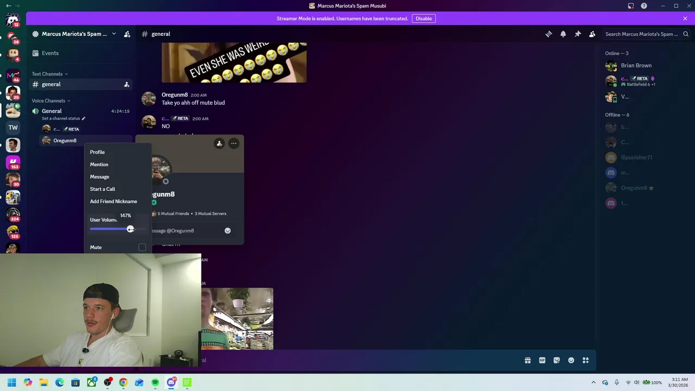
Task: Open server with 46 badge
Action: click(x=13, y=75)
